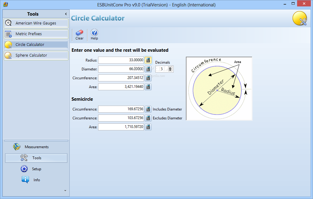The width and height of the screenshot is (313, 199).
Task: Click the circle diagram image
Action: [219, 88]
